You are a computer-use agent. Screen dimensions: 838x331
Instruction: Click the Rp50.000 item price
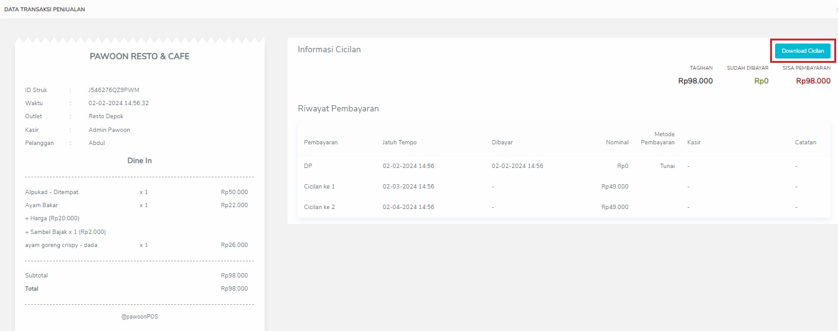234,192
